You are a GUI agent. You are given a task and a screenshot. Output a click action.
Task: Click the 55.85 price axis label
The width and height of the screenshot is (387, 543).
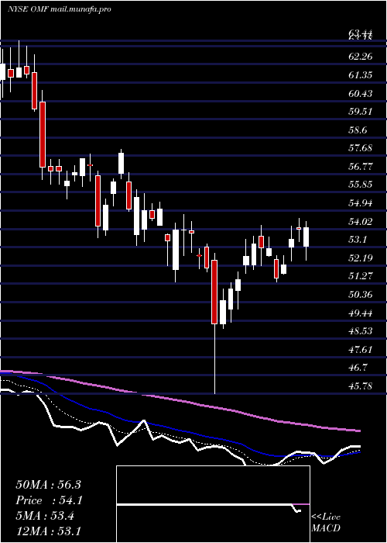(361, 185)
